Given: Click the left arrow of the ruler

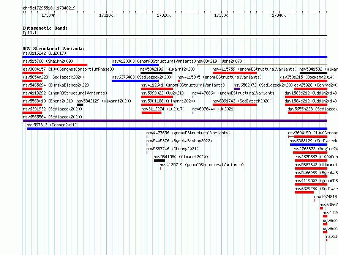Looking at the screenshot, I should 24,12.
